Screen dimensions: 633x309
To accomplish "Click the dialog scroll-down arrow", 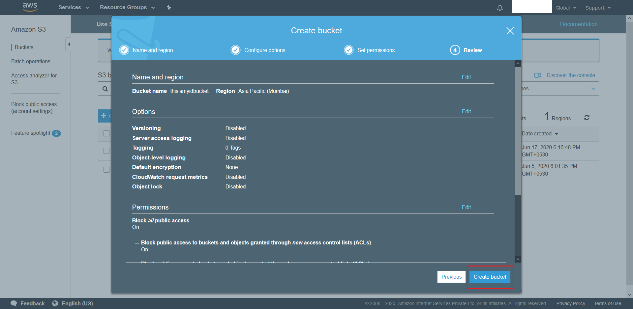I will tap(518, 259).
